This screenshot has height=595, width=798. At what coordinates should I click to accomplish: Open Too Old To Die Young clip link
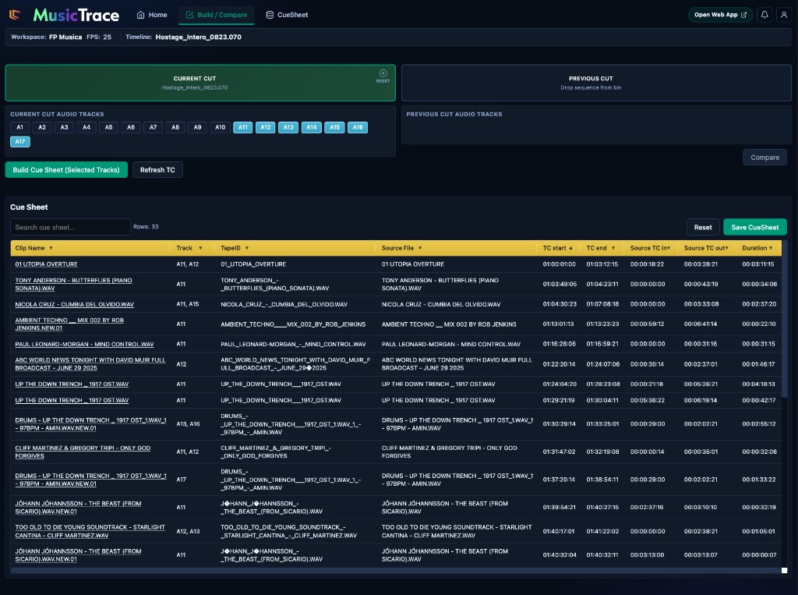click(90, 531)
